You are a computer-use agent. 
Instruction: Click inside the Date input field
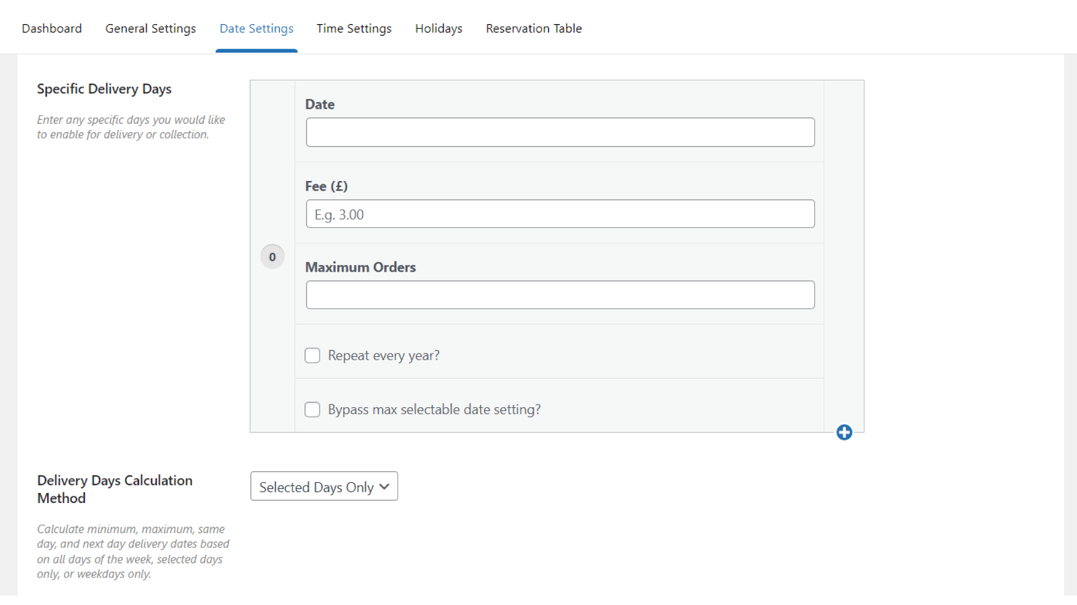(560, 132)
